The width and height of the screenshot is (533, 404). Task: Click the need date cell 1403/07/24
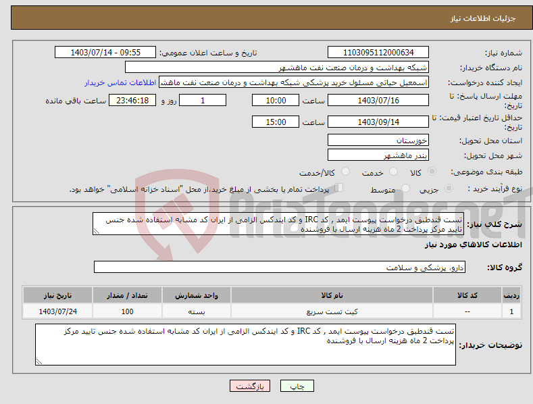(x=58, y=311)
